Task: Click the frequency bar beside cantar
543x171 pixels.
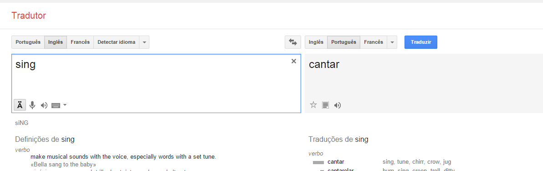Action: point(318,162)
